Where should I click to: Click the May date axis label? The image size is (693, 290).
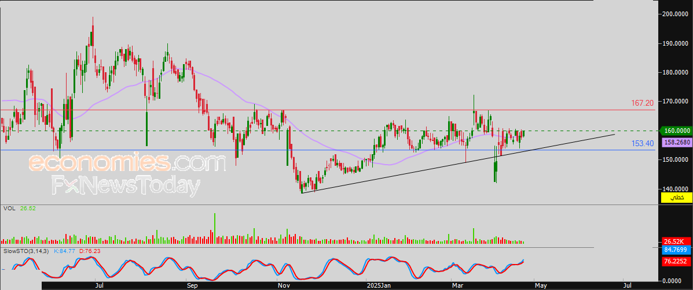click(541, 285)
